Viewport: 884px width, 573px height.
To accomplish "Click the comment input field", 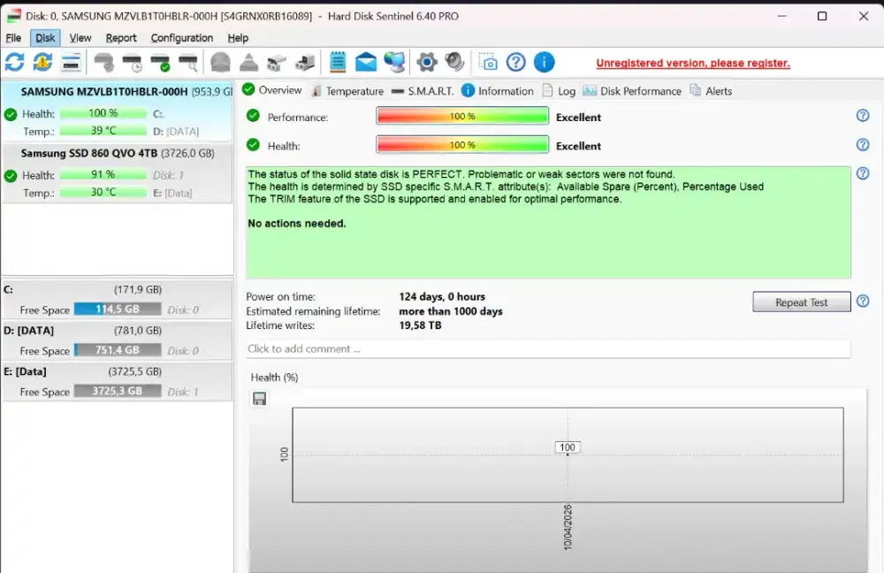I will [548, 349].
